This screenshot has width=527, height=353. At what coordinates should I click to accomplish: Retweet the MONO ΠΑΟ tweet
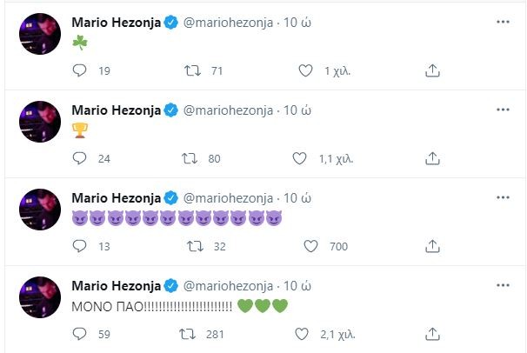point(185,333)
